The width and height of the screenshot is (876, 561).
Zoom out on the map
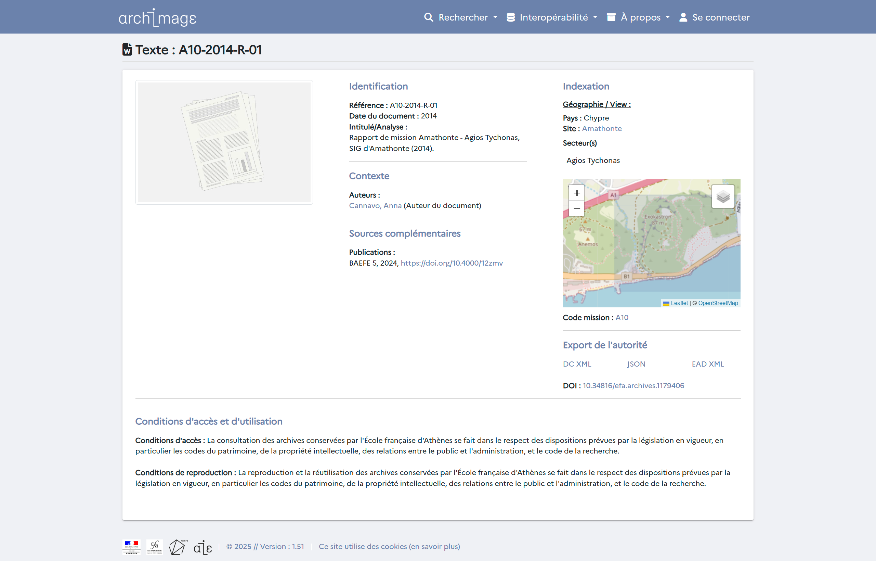576,209
